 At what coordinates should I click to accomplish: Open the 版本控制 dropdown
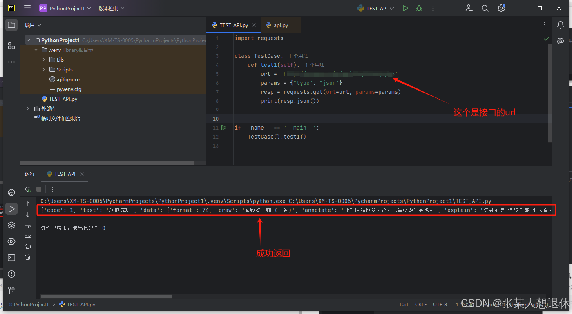pos(112,8)
